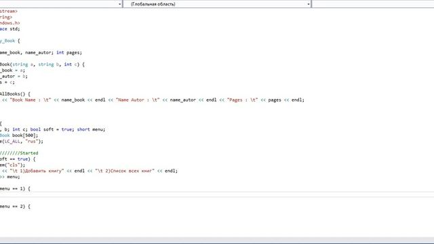Click the condition line "menu == 1) {"

click(x=15, y=188)
